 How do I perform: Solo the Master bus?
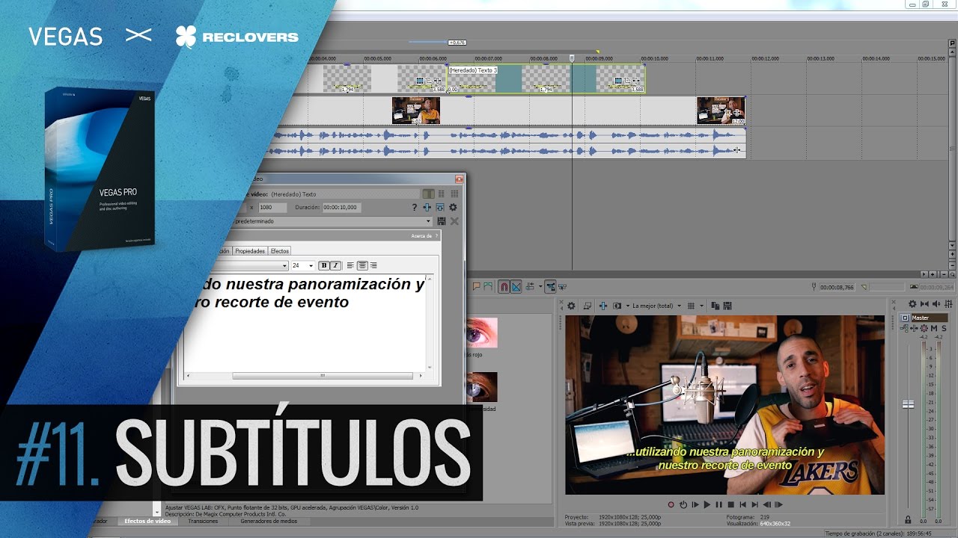(945, 328)
